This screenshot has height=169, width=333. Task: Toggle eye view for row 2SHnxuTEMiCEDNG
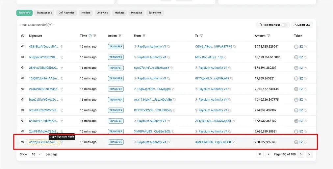tap(23, 67)
